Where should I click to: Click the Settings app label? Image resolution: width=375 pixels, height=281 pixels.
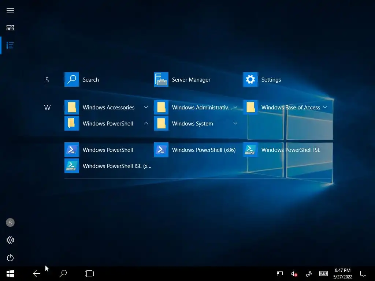pyautogui.click(x=271, y=80)
